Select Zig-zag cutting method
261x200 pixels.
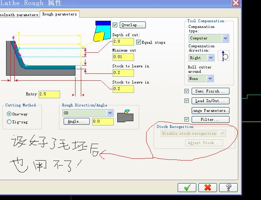(x=9, y=122)
